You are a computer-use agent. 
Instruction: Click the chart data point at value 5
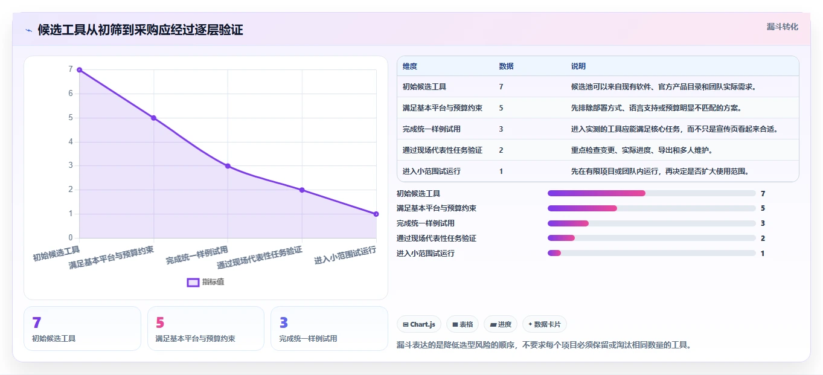(x=153, y=118)
